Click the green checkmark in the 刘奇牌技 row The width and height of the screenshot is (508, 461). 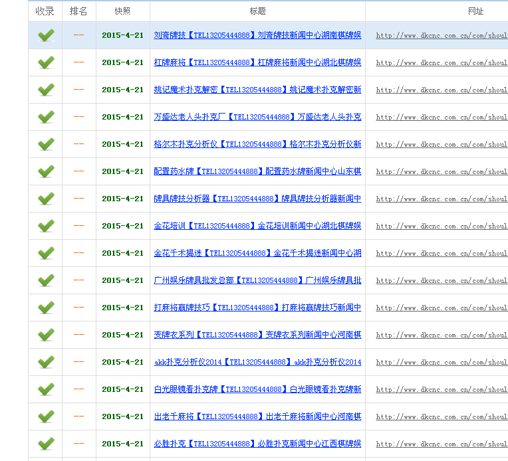pyautogui.click(x=45, y=35)
